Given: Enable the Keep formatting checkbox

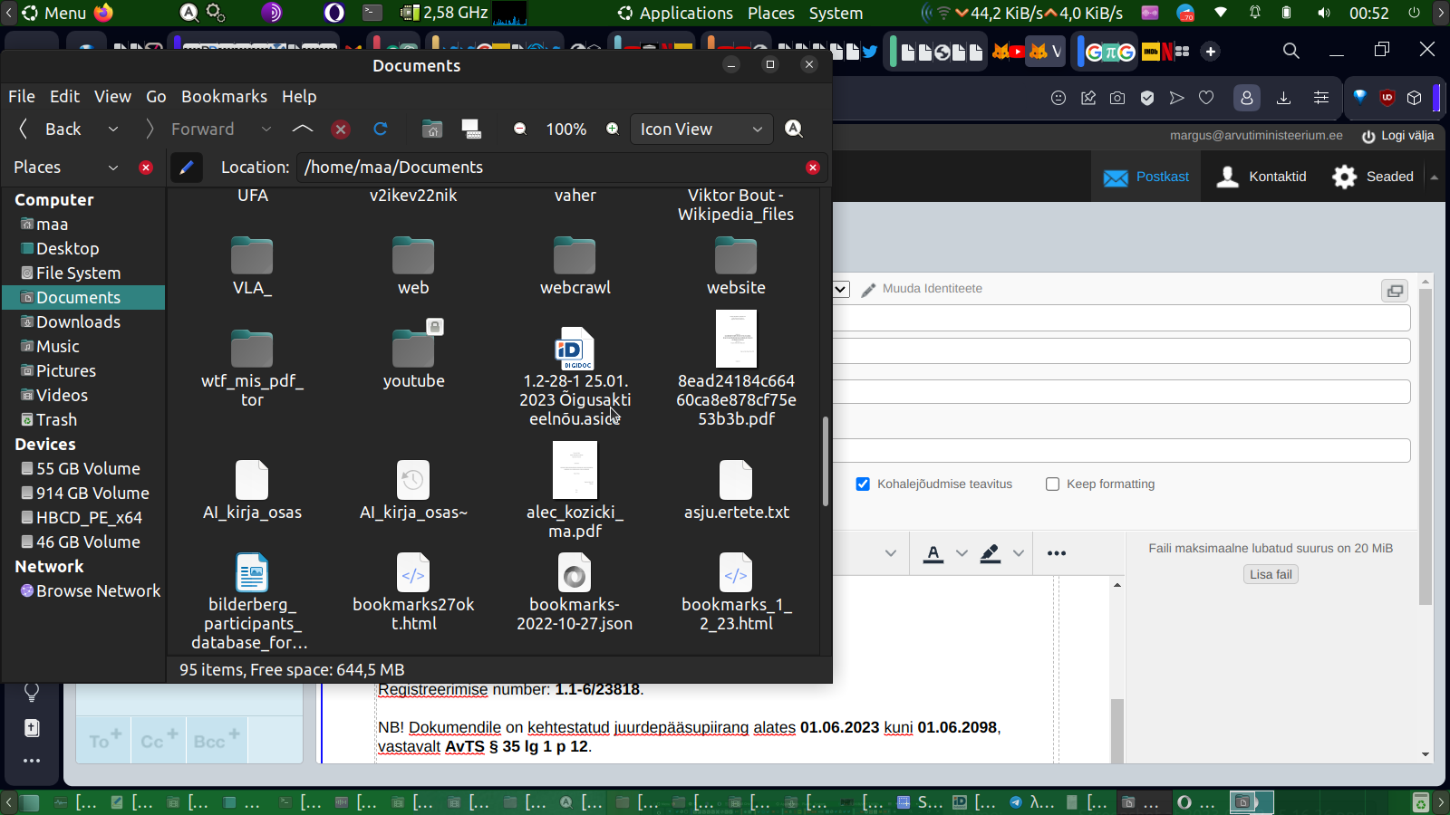Looking at the screenshot, I should pyautogui.click(x=1052, y=484).
